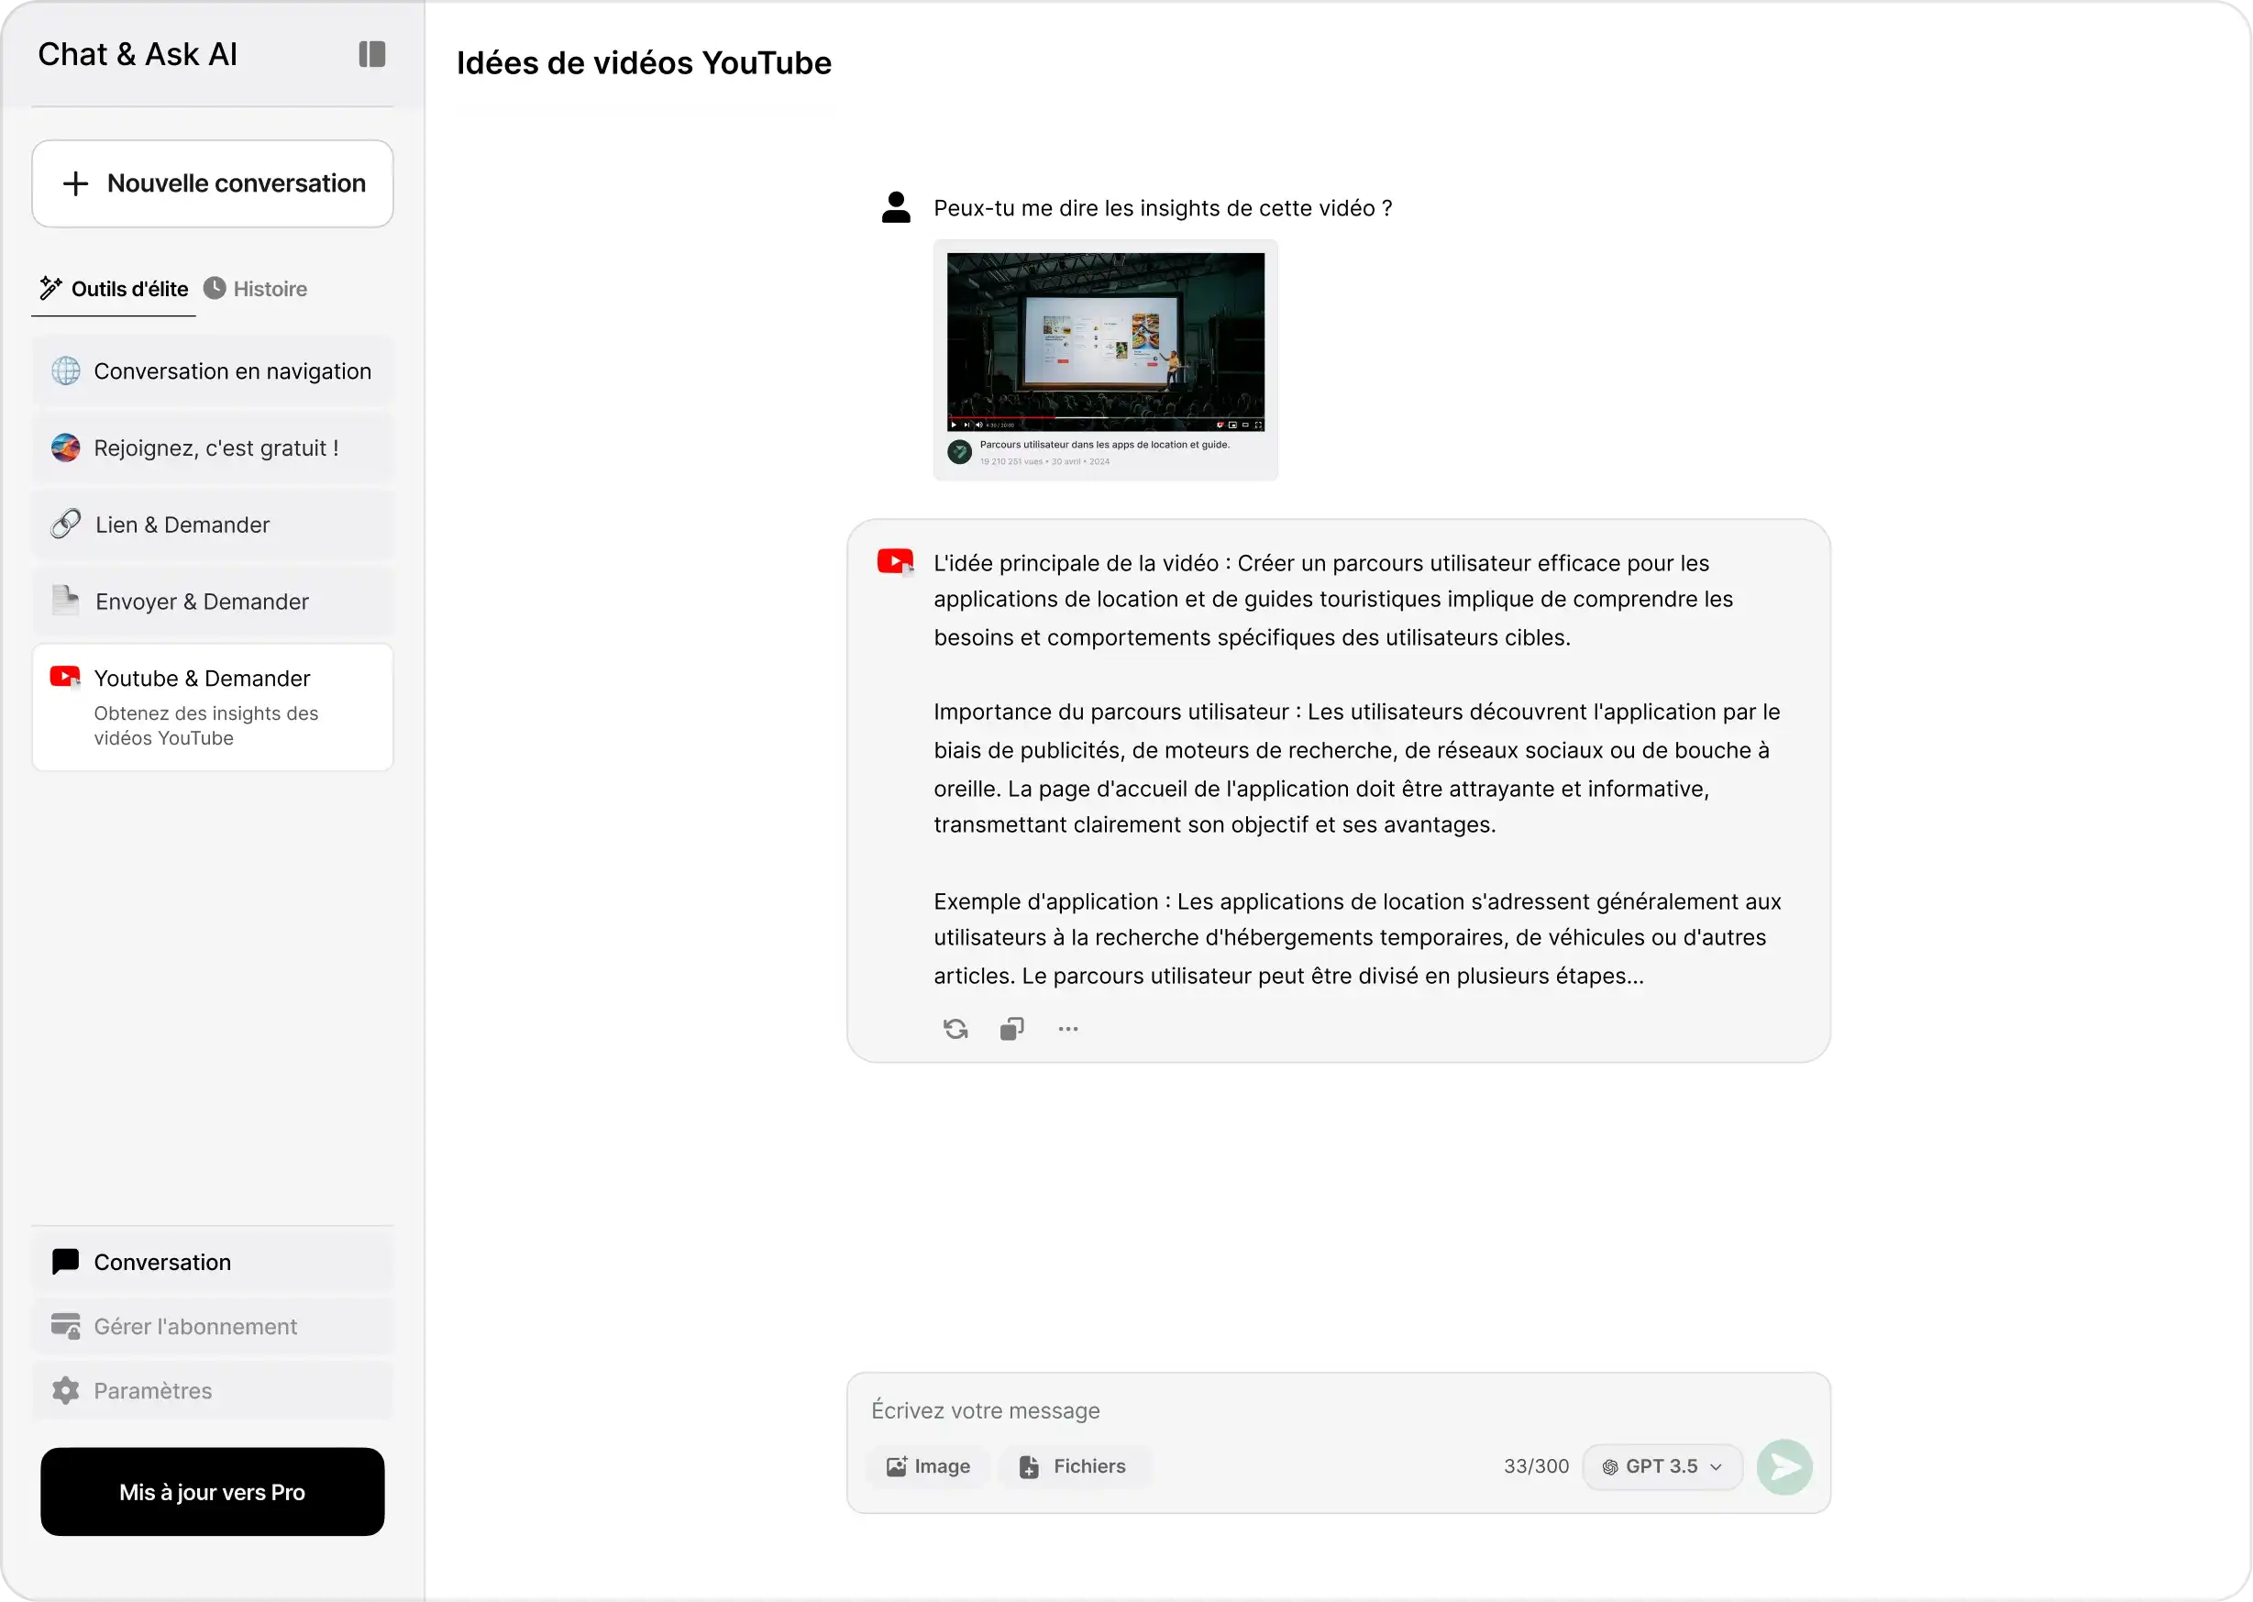Open Conversation en navigation tool
Viewport: 2253px width, 1602px height.
coord(212,370)
